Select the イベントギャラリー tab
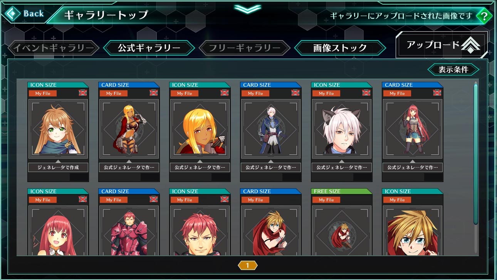Image resolution: width=497 pixels, height=280 pixels. click(x=54, y=48)
